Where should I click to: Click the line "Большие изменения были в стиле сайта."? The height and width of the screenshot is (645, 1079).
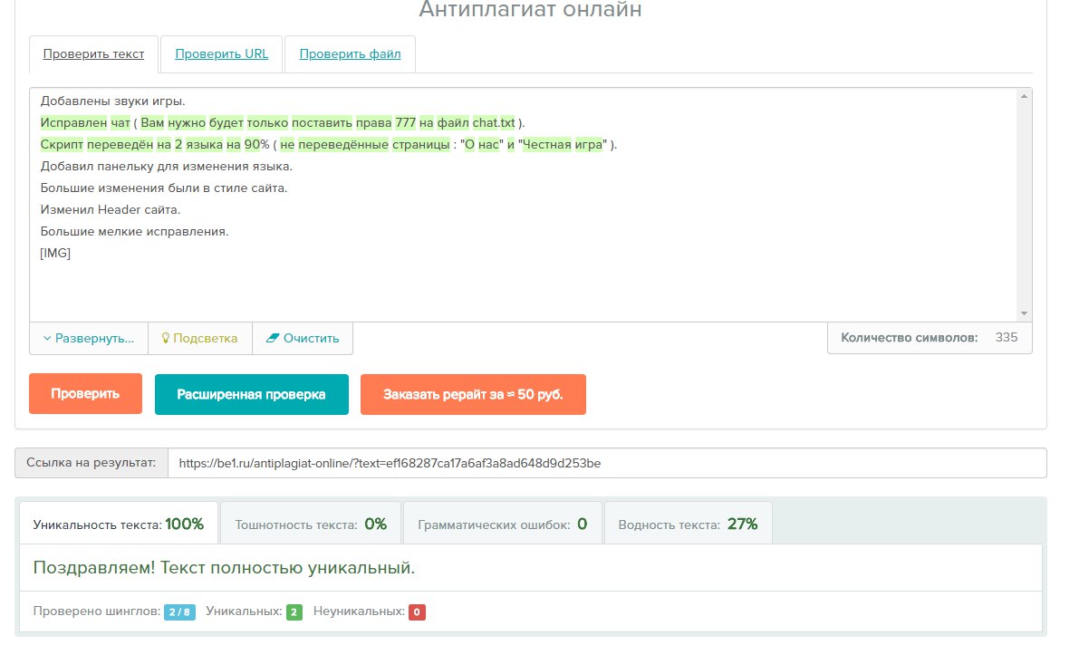tap(164, 188)
